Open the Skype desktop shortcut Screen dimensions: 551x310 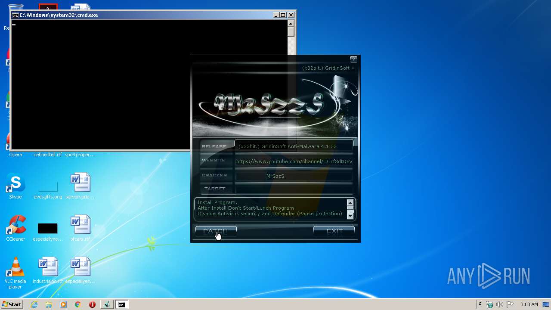click(x=15, y=186)
